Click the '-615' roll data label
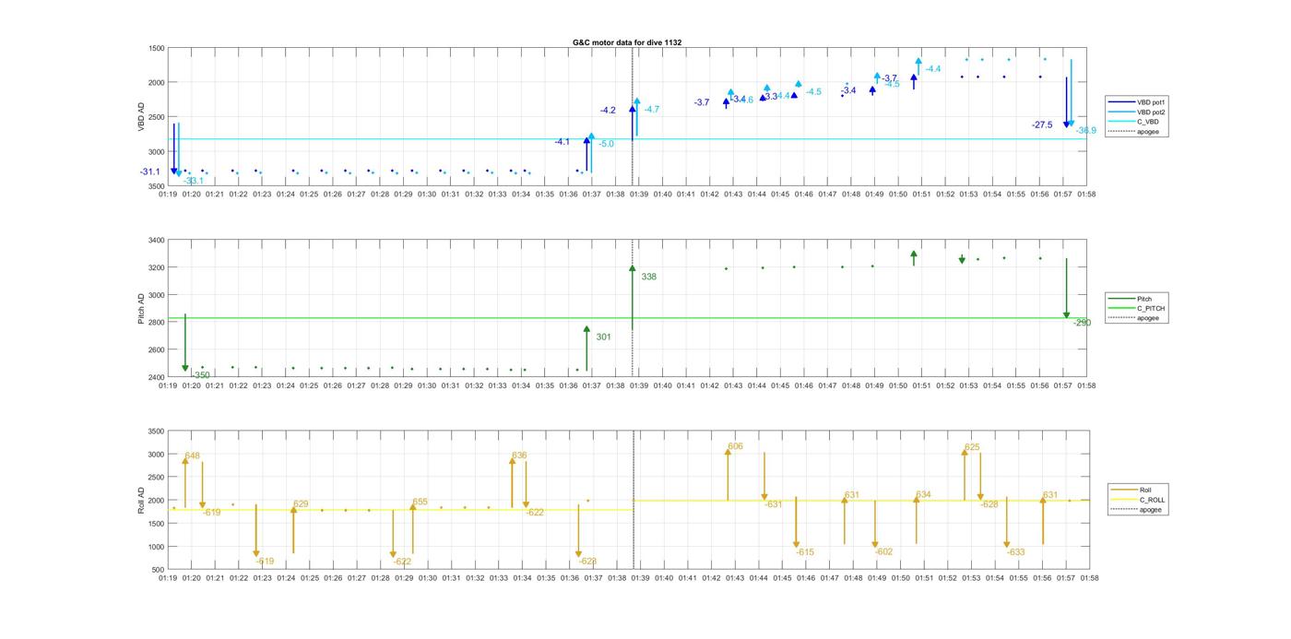Screen dimensions: 1291x639 tap(805, 552)
